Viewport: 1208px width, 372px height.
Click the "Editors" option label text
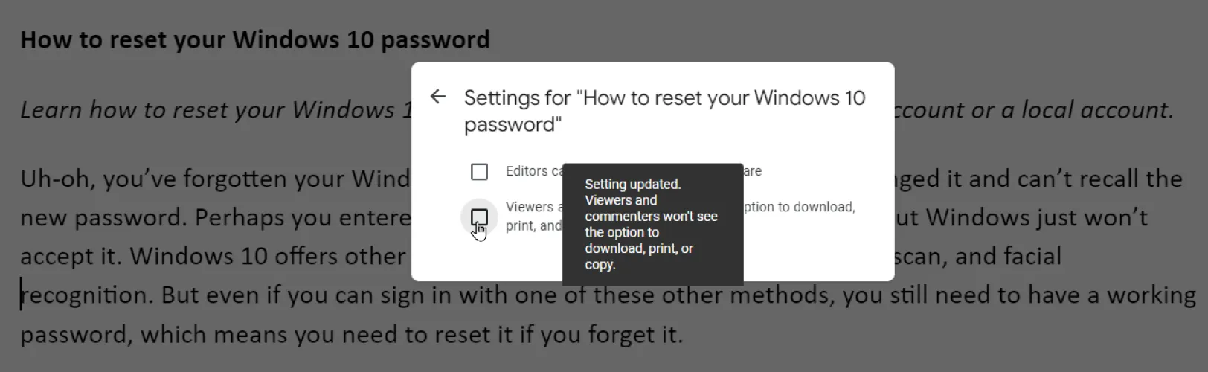(527, 171)
